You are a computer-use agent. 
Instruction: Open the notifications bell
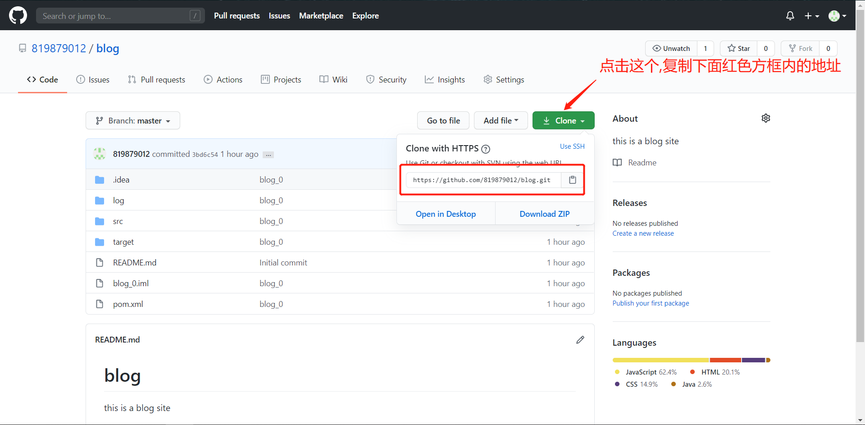pyautogui.click(x=790, y=16)
